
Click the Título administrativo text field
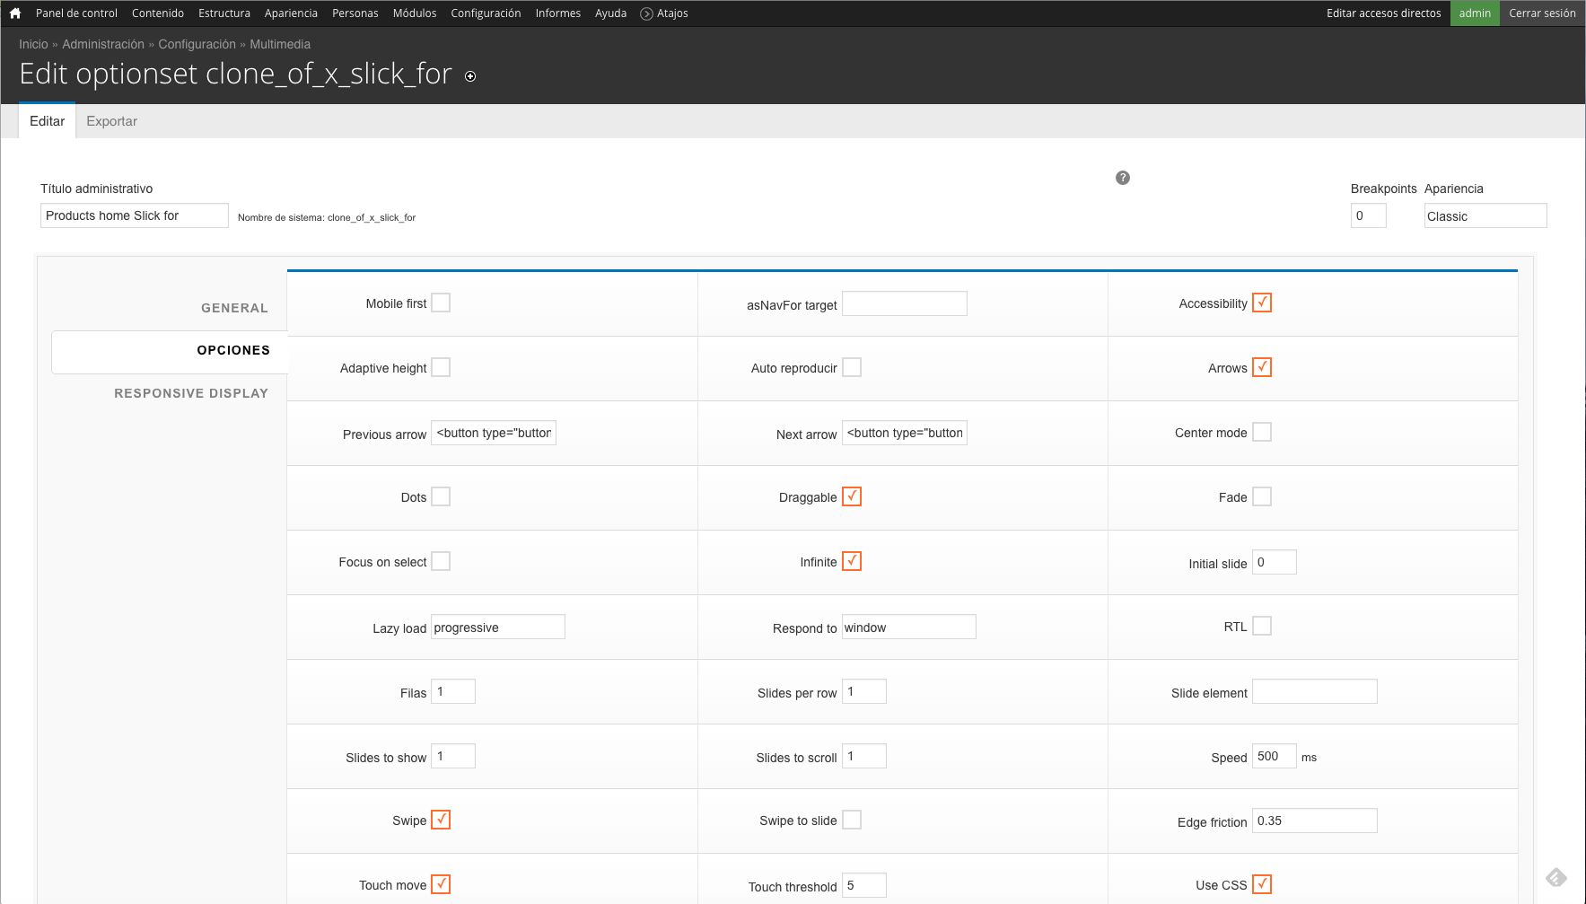click(x=134, y=215)
